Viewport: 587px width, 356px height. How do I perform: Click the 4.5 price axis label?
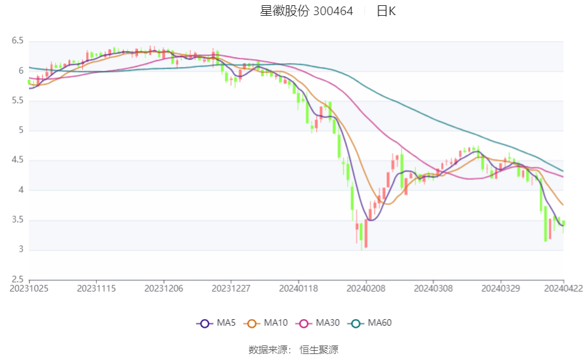18,160
